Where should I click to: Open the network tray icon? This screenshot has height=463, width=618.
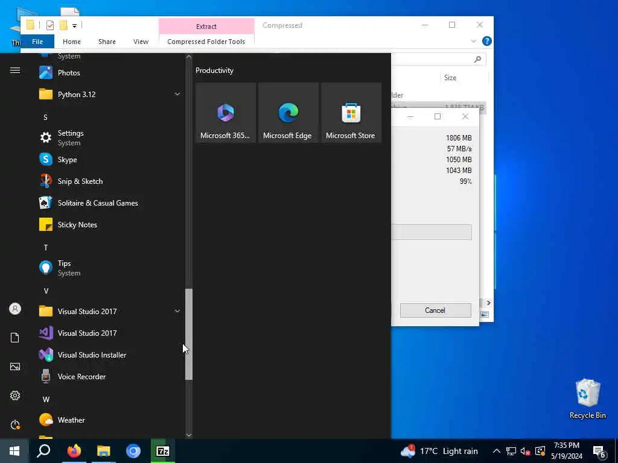coord(511,451)
